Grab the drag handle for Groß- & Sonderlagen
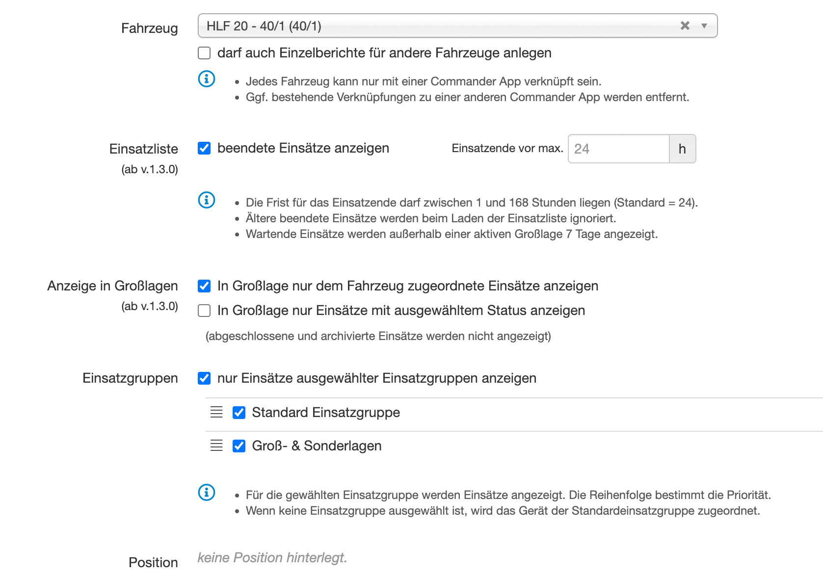 tap(216, 445)
